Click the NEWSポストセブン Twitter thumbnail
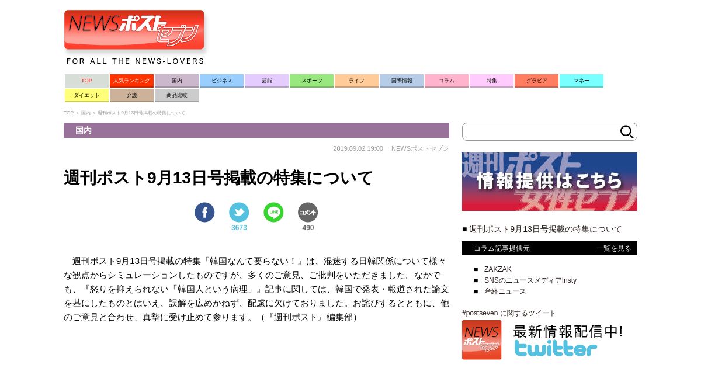Screen dimensions: 701x368 tap(481, 339)
